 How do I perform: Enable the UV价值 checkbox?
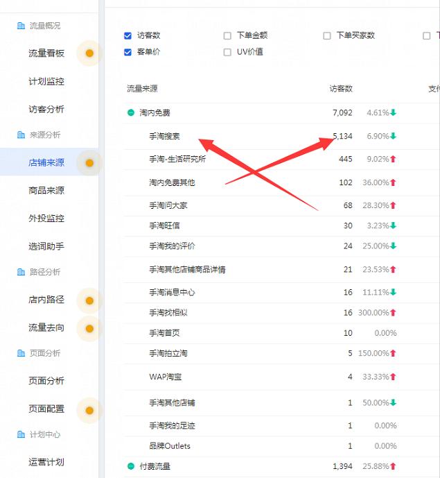[x=227, y=52]
